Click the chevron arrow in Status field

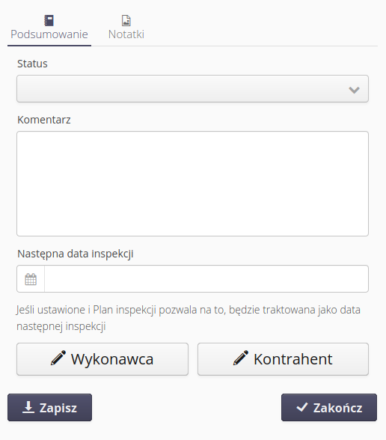[354, 90]
